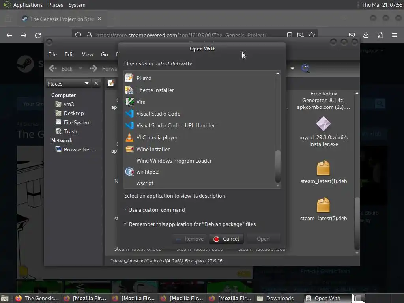The image size is (404, 303).
Task: Choose VLC media player cone icon
Action: [129, 137]
